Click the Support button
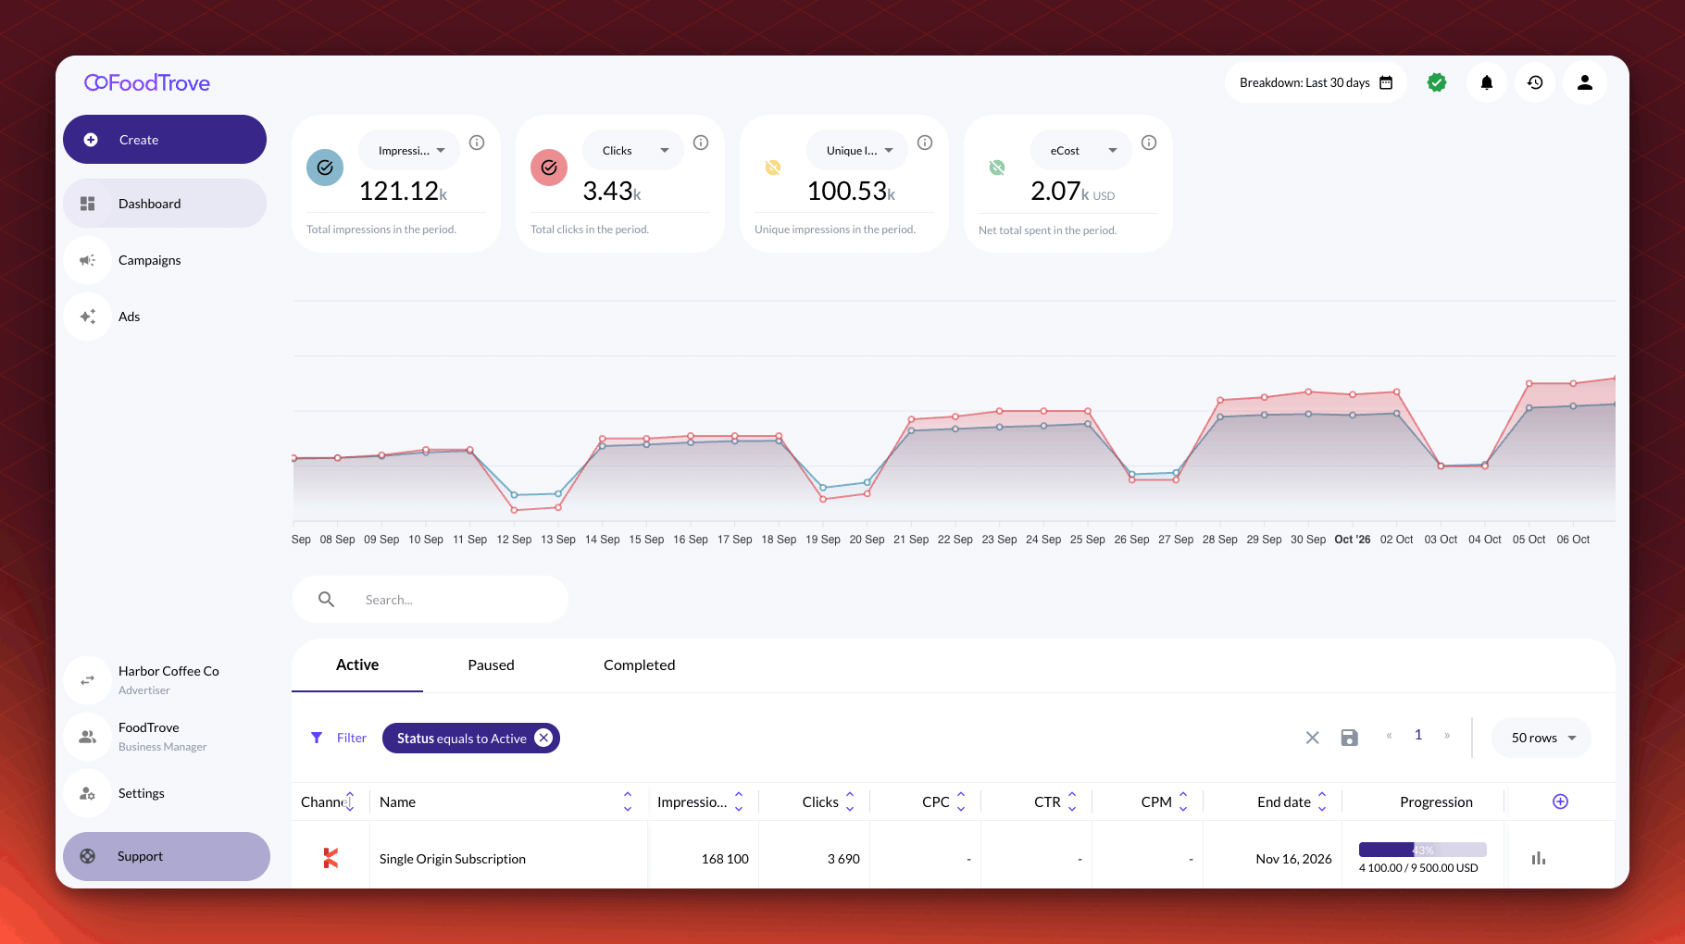1685x944 pixels. (x=167, y=856)
